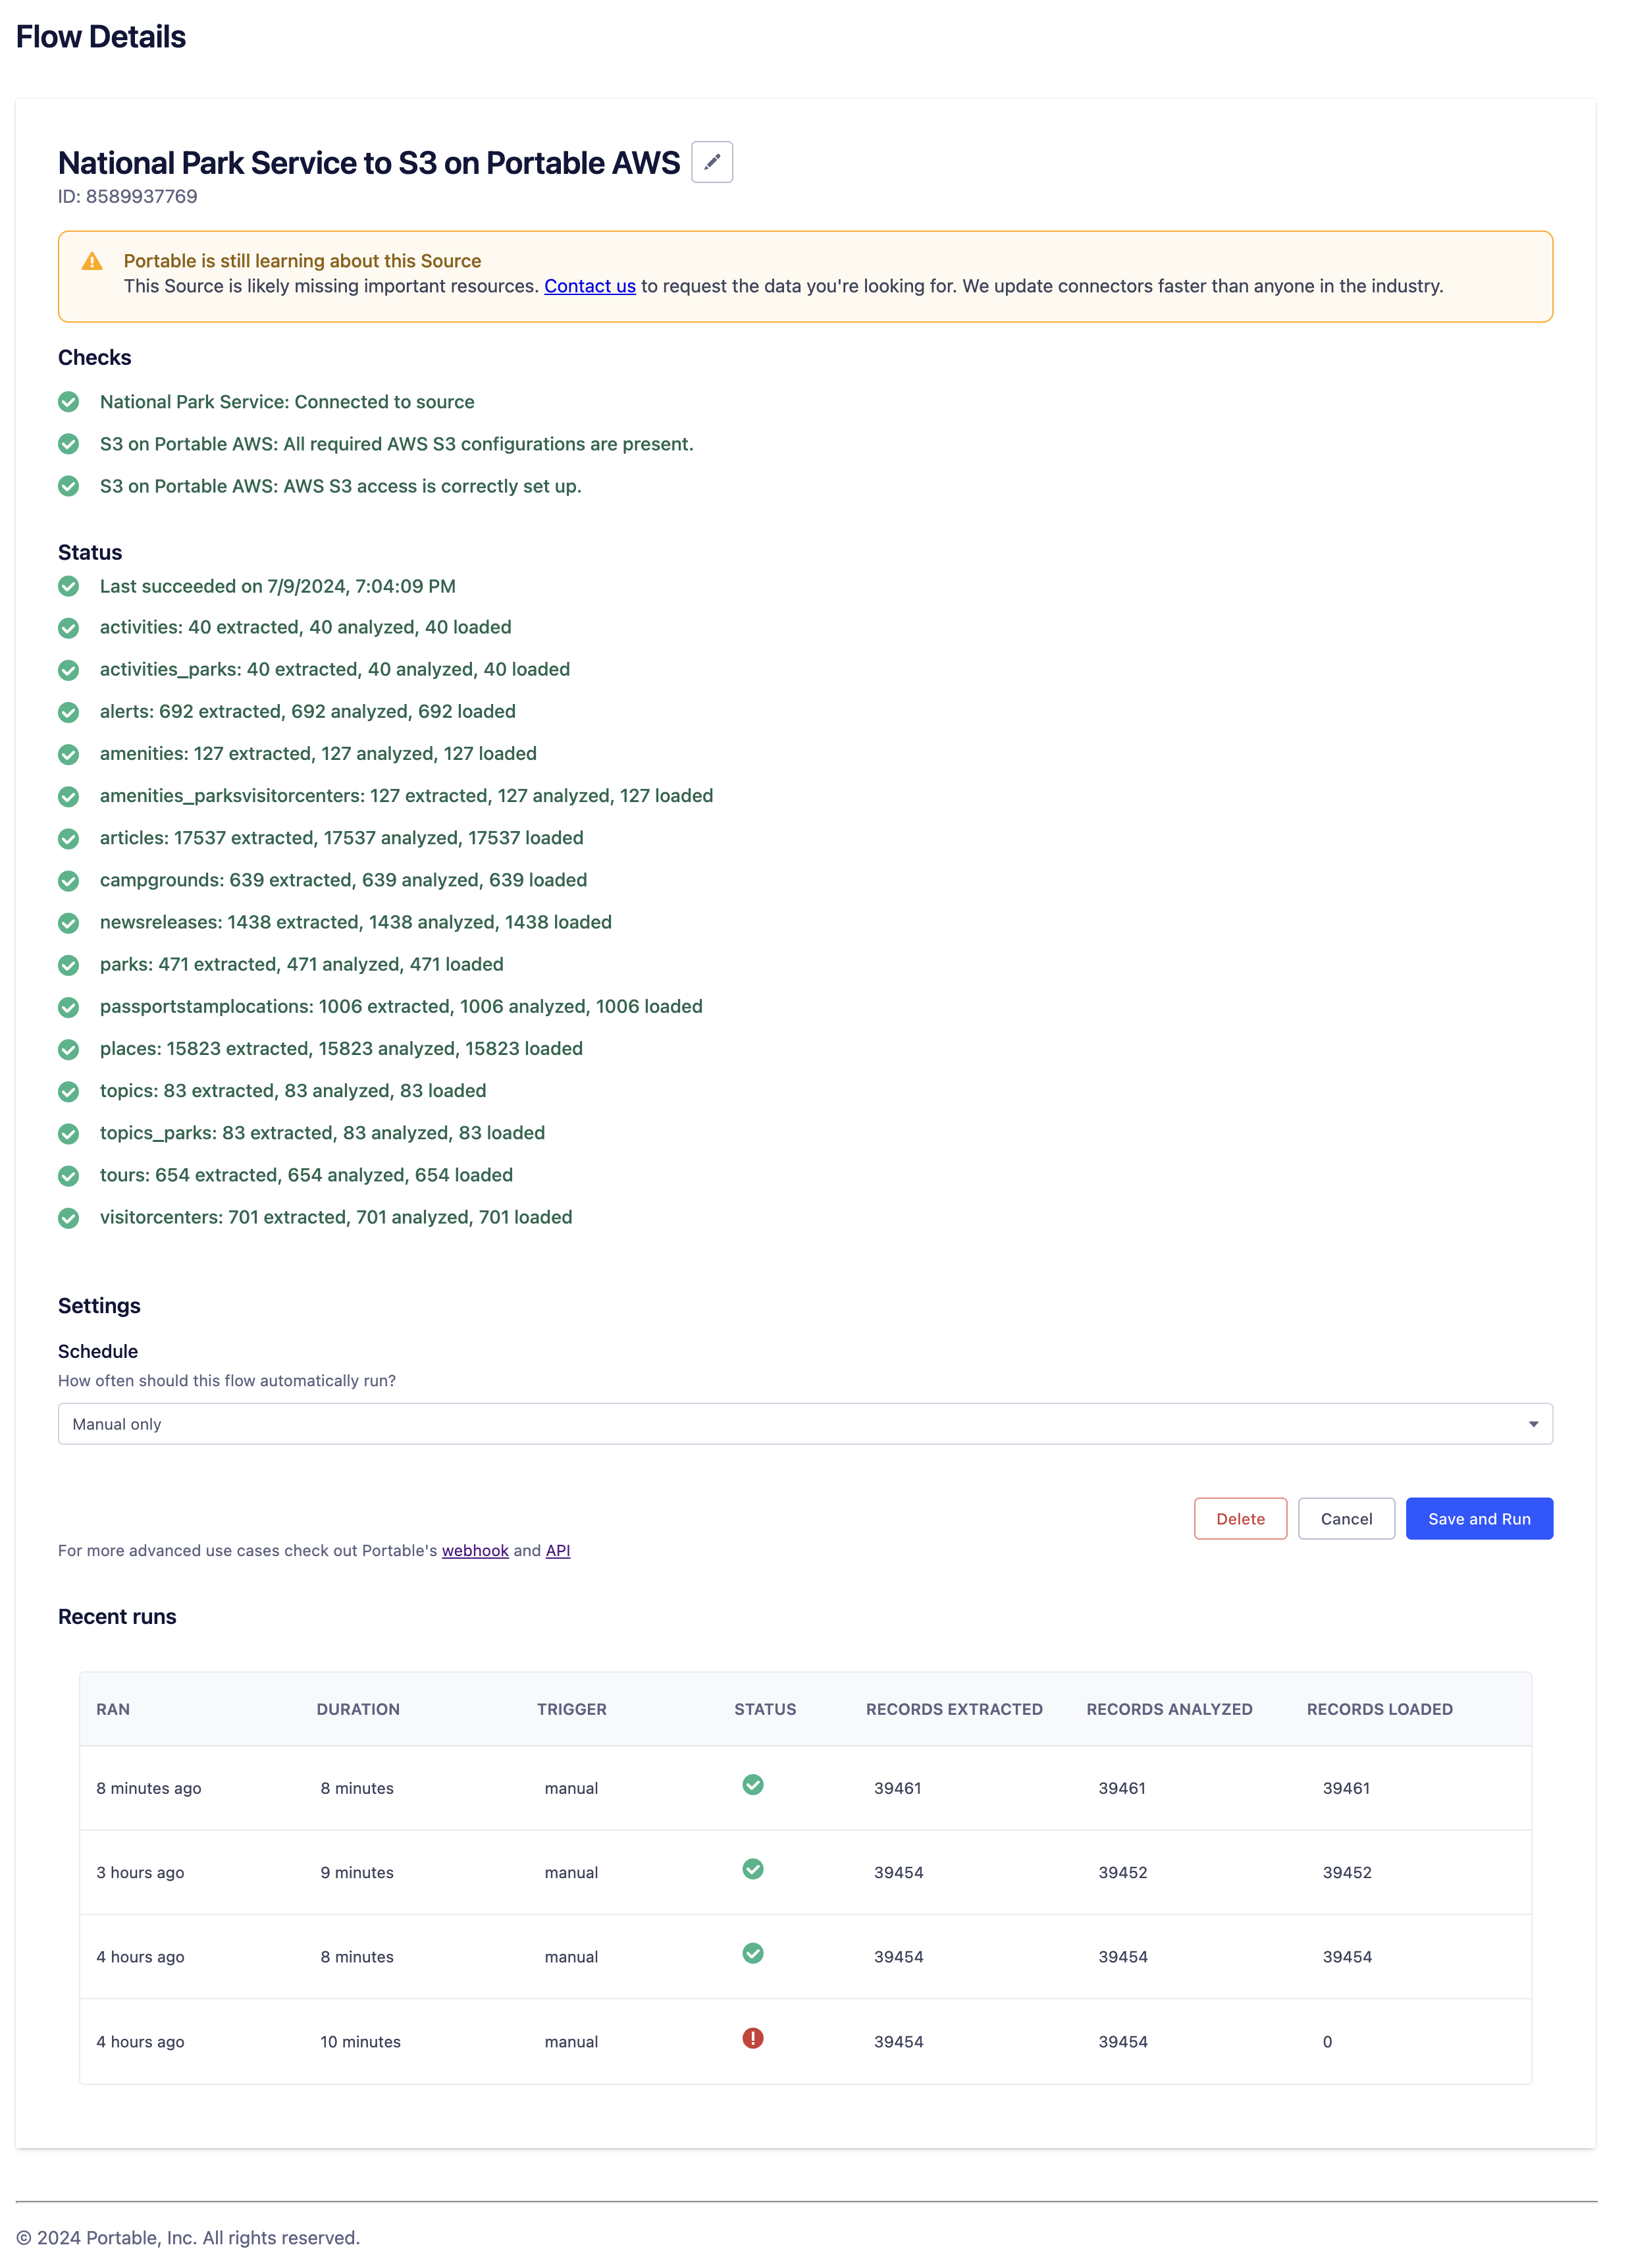Click check icon beside Last succeeded status
This screenshot has height=2268, width=1630.
pyautogui.click(x=68, y=586)
